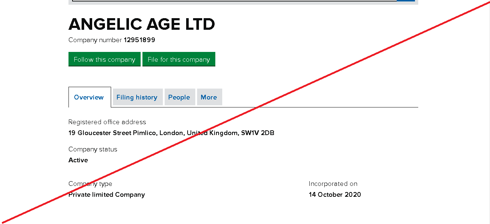490x224 pixels.
Task: Switch to the Filing history tab
Action: click(137, 97)
